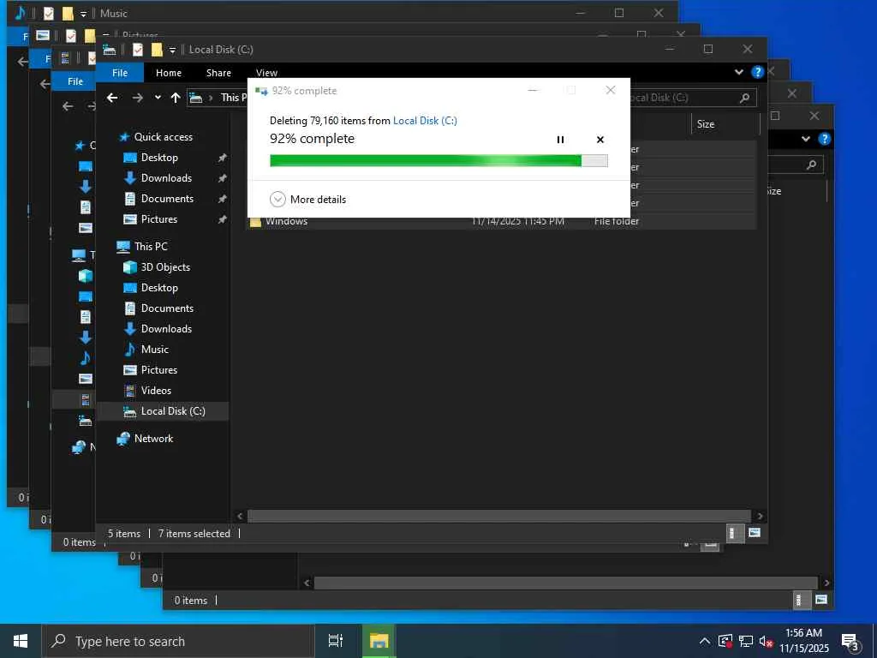Open the recent locations dropdown arrow
The height and width of the screenshot is (658, 877).
[x=158, y=98]
